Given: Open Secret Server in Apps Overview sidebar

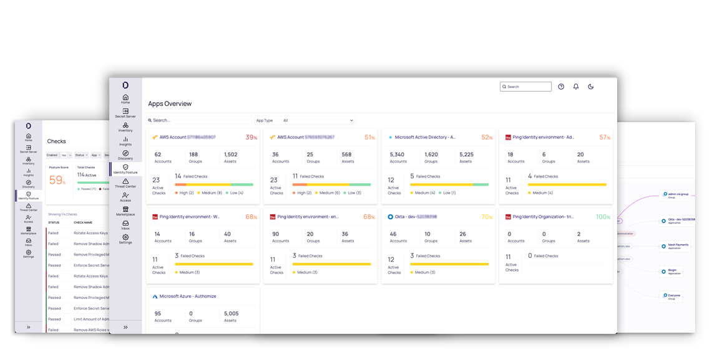Looking at the screenshot, I should (125, 113).
